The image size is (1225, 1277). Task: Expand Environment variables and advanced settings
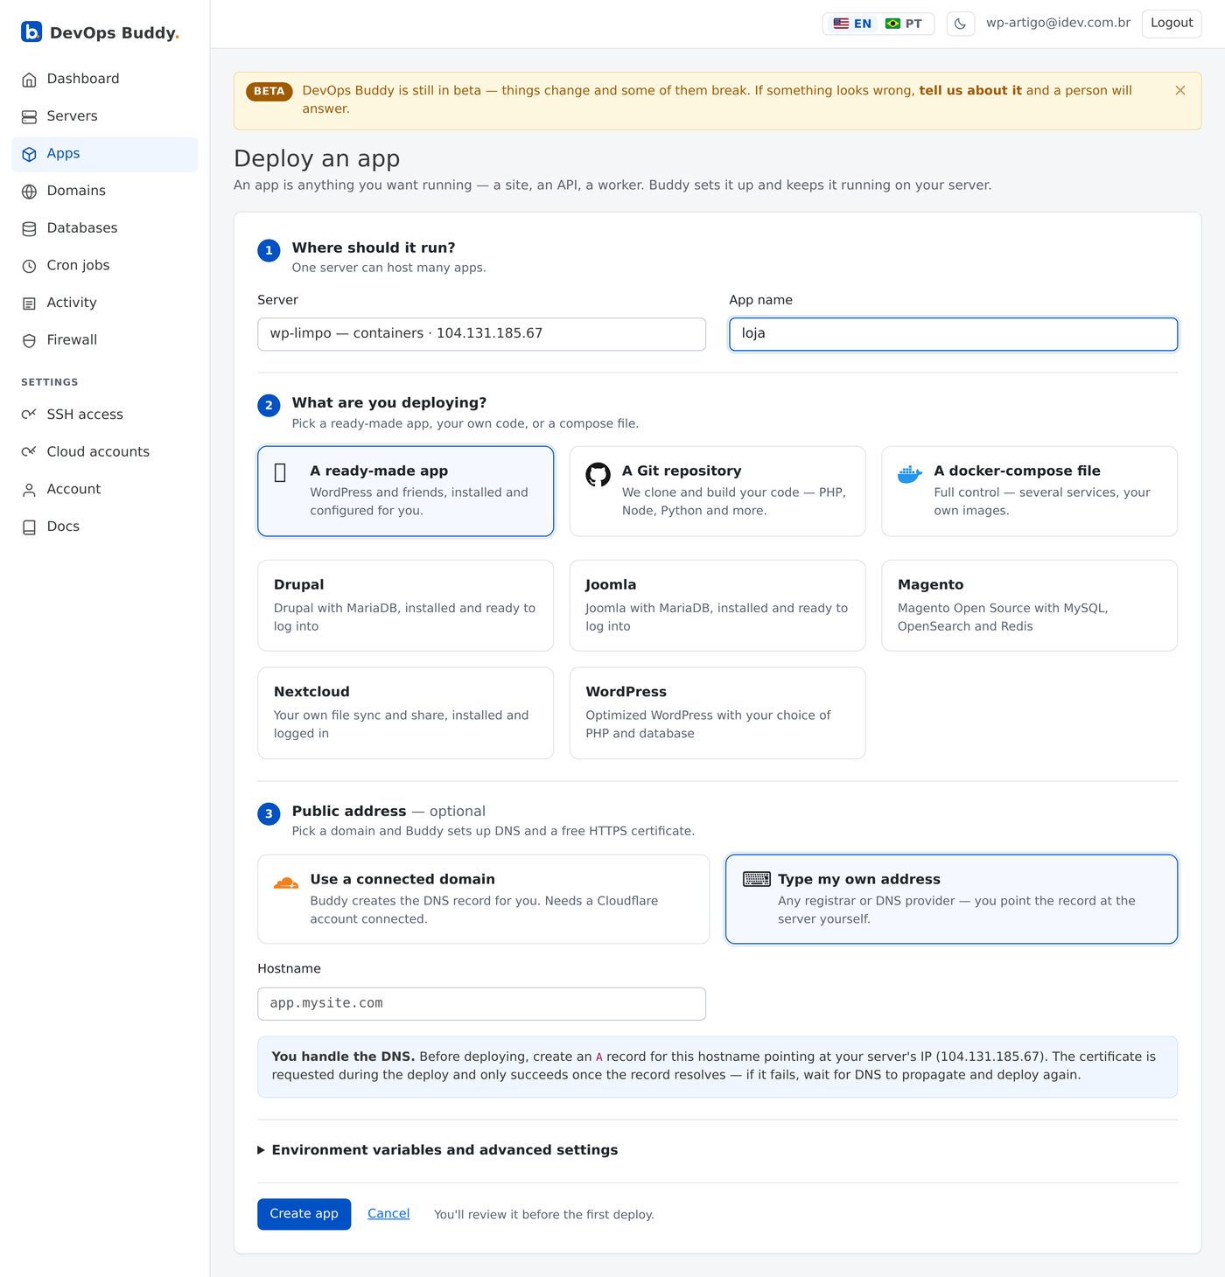click(x=437, y=1150)
